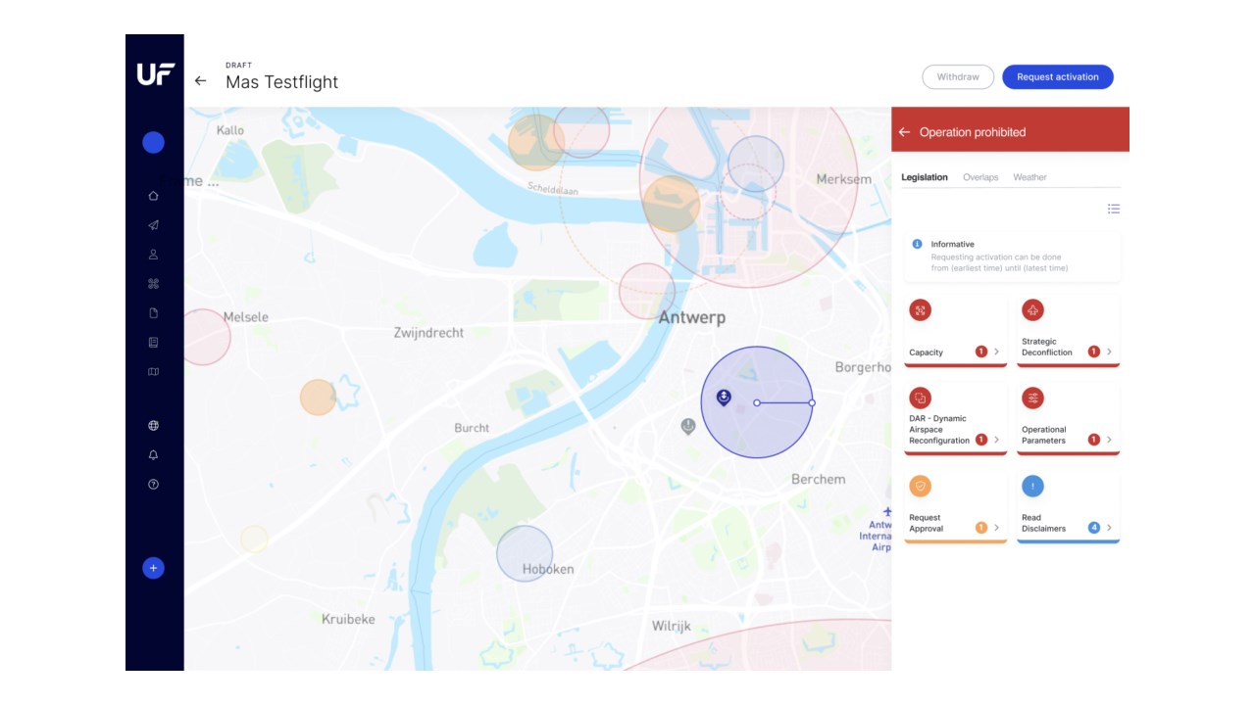Click the UF logo in sidebar
This screenshot has height=705, width=1255.
155,73
